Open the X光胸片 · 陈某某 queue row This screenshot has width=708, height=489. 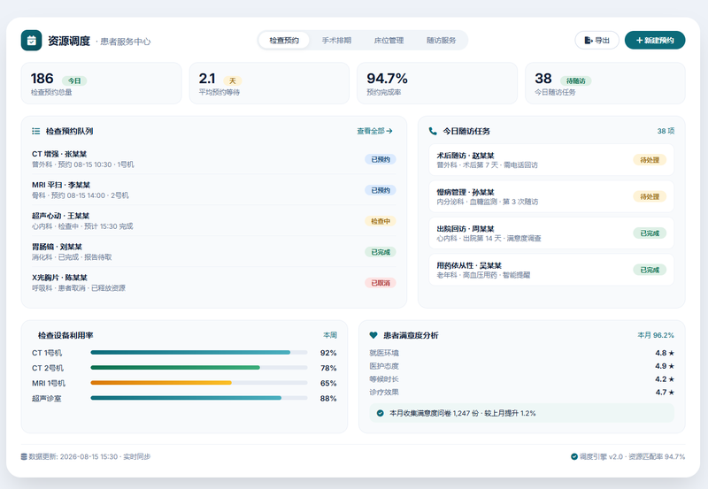point(214,283)
